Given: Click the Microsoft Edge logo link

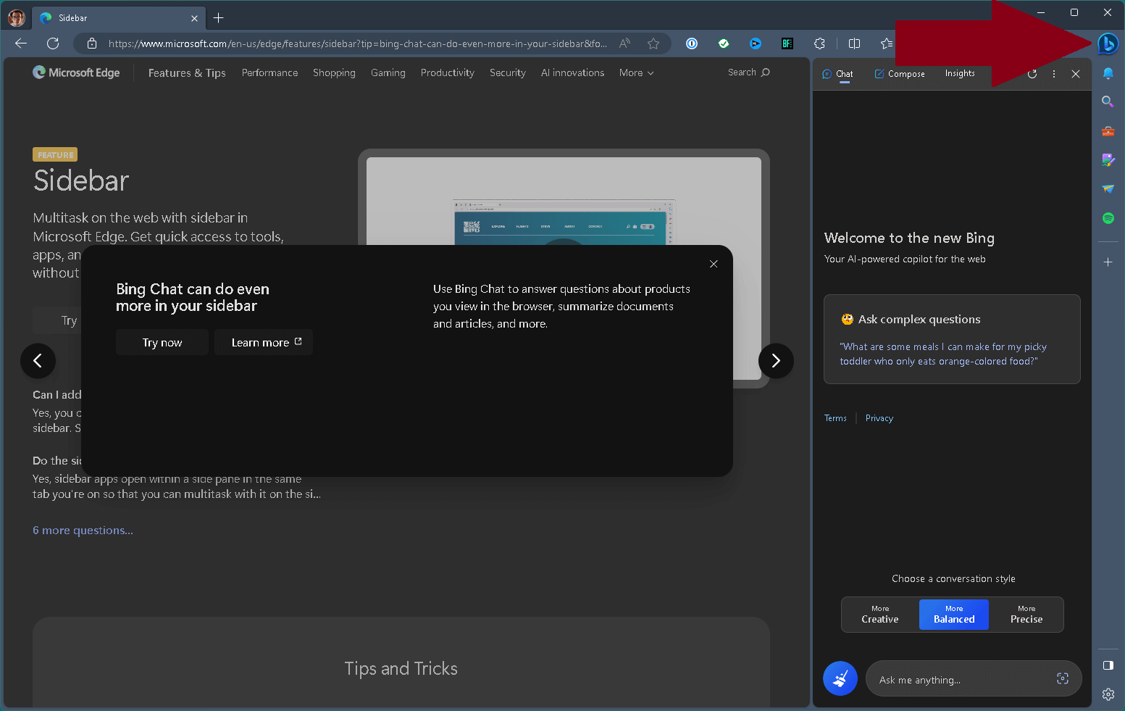Looking at the screenshot, I should pos(76,72).
